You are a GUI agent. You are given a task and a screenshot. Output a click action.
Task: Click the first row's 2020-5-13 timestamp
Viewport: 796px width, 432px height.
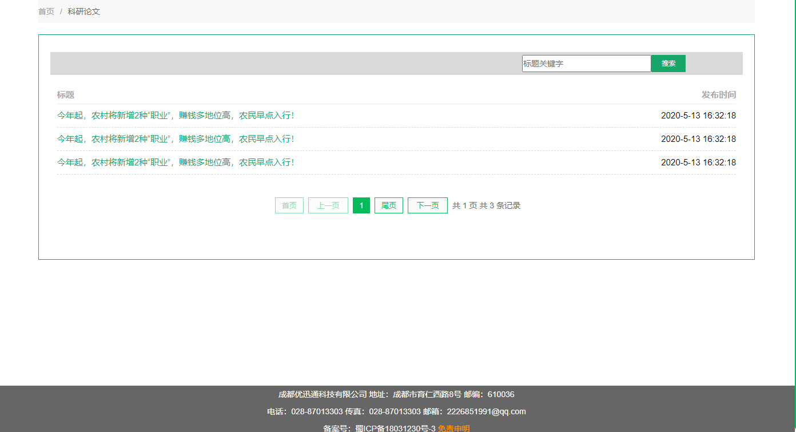click(698, 116)
